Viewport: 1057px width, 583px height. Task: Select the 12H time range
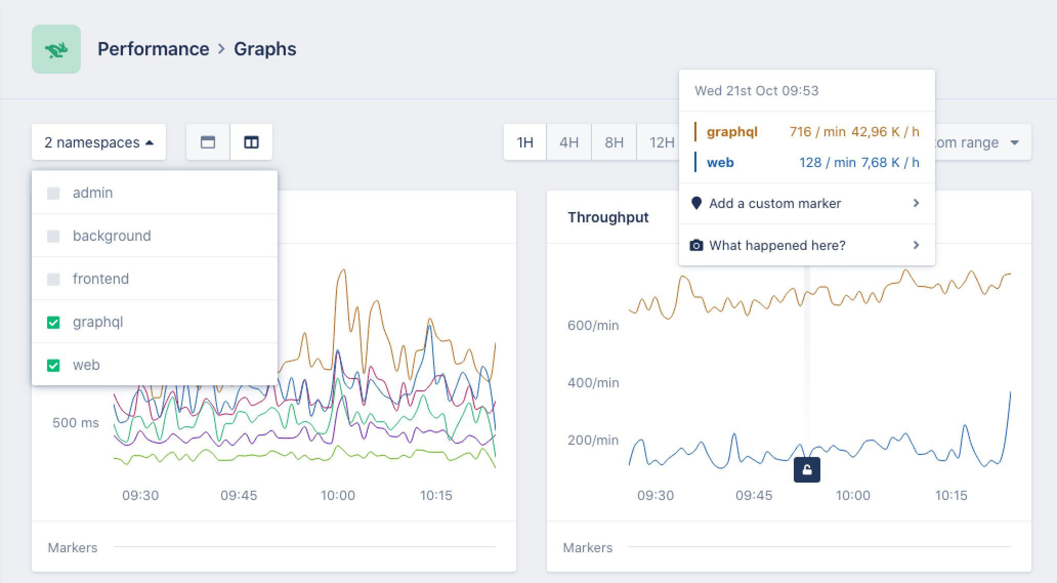663,142
